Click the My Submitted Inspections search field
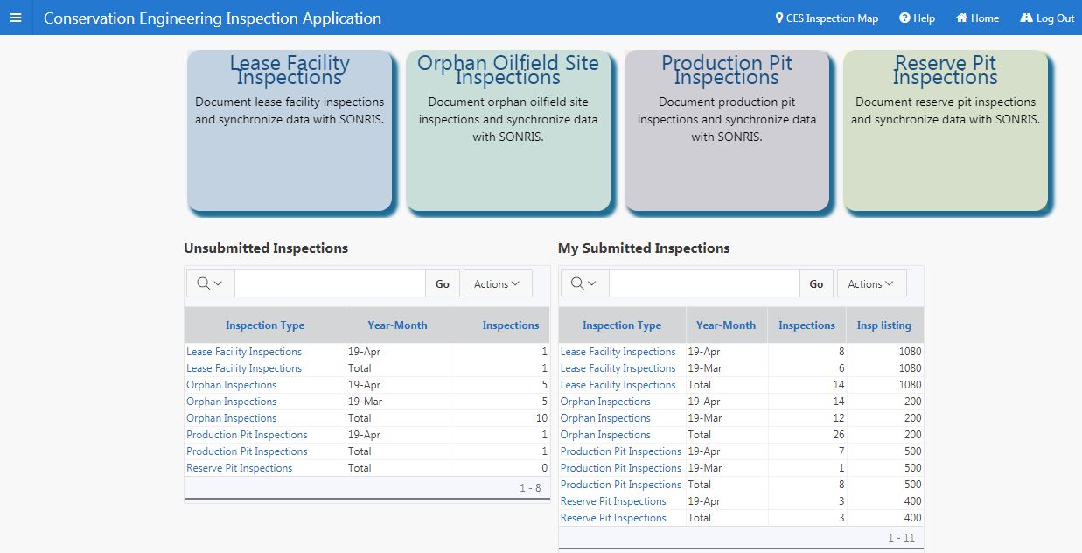The width and height of the screenshot is (1082, 553). tap(704, 283)
